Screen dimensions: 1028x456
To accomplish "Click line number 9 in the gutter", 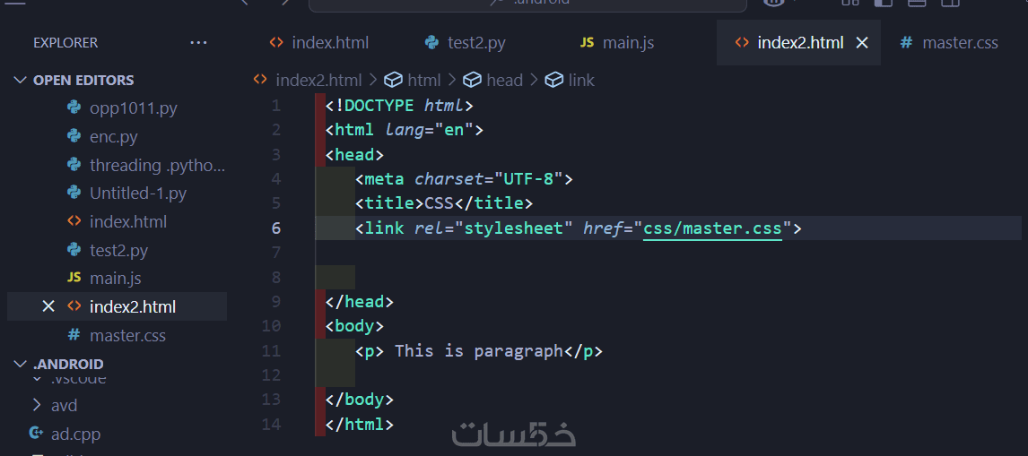I will click(x=275, y=302).
